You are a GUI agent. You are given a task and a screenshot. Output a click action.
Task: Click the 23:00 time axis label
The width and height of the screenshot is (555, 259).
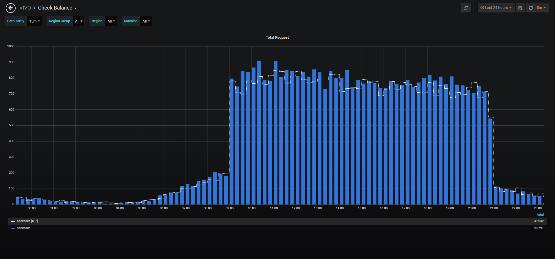[538, 208]
